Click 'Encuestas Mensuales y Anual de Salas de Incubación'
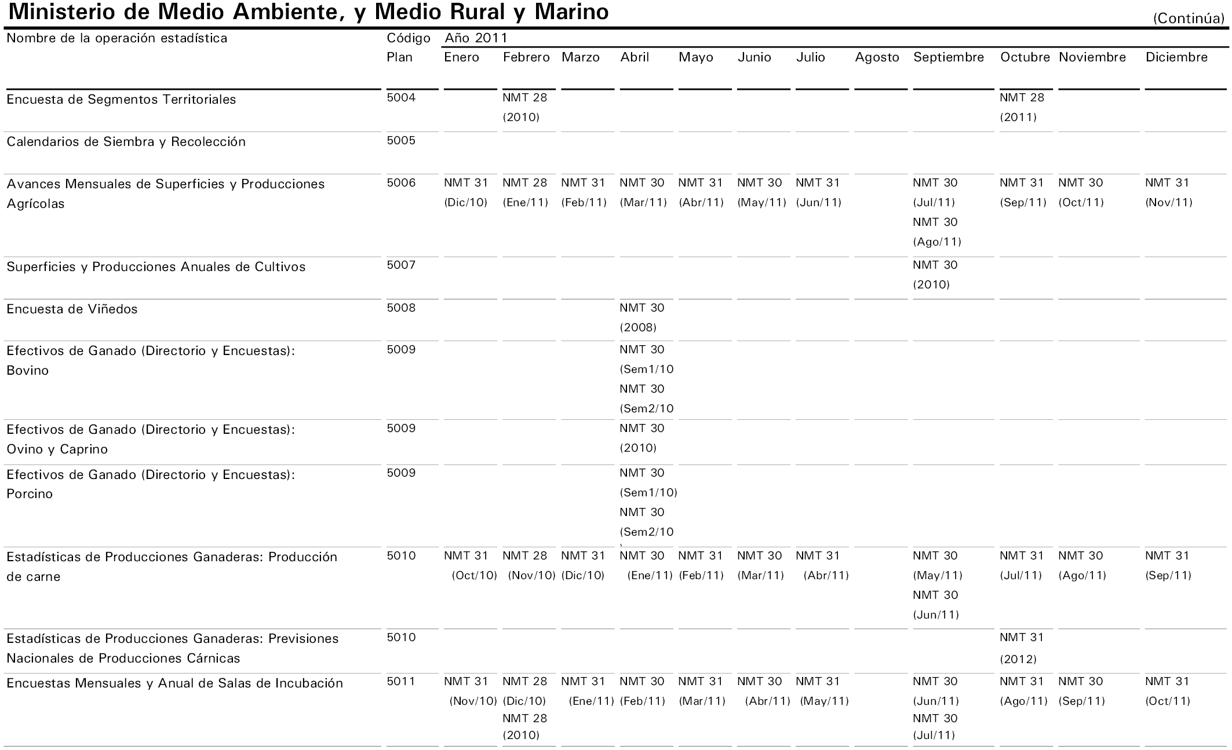 coord(175,683)
